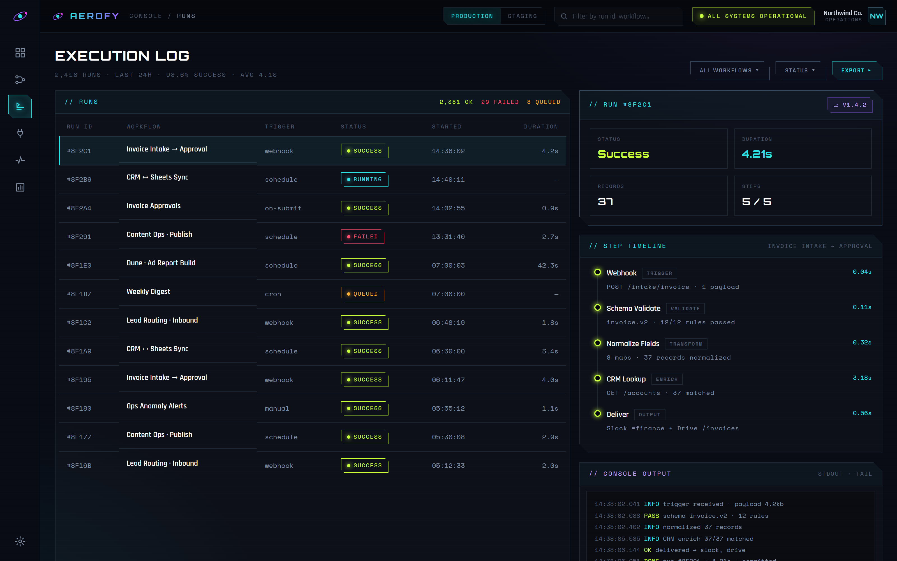Click Northwind Co. account name
Screen dimensions: 897x561
pyautogui.click(x=843, y=13)
